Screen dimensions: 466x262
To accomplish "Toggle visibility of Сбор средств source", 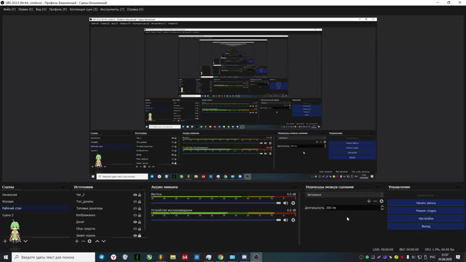I will [x=135, y=229].
